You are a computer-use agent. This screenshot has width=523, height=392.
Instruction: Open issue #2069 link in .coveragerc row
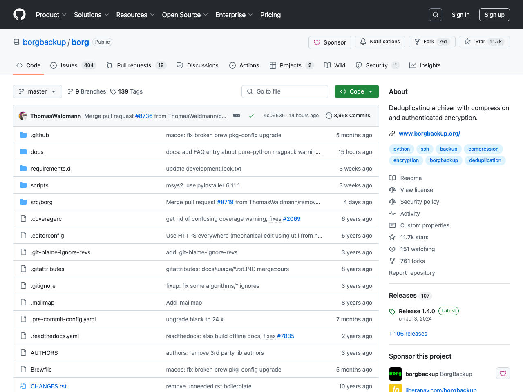(x=292, y=219)
